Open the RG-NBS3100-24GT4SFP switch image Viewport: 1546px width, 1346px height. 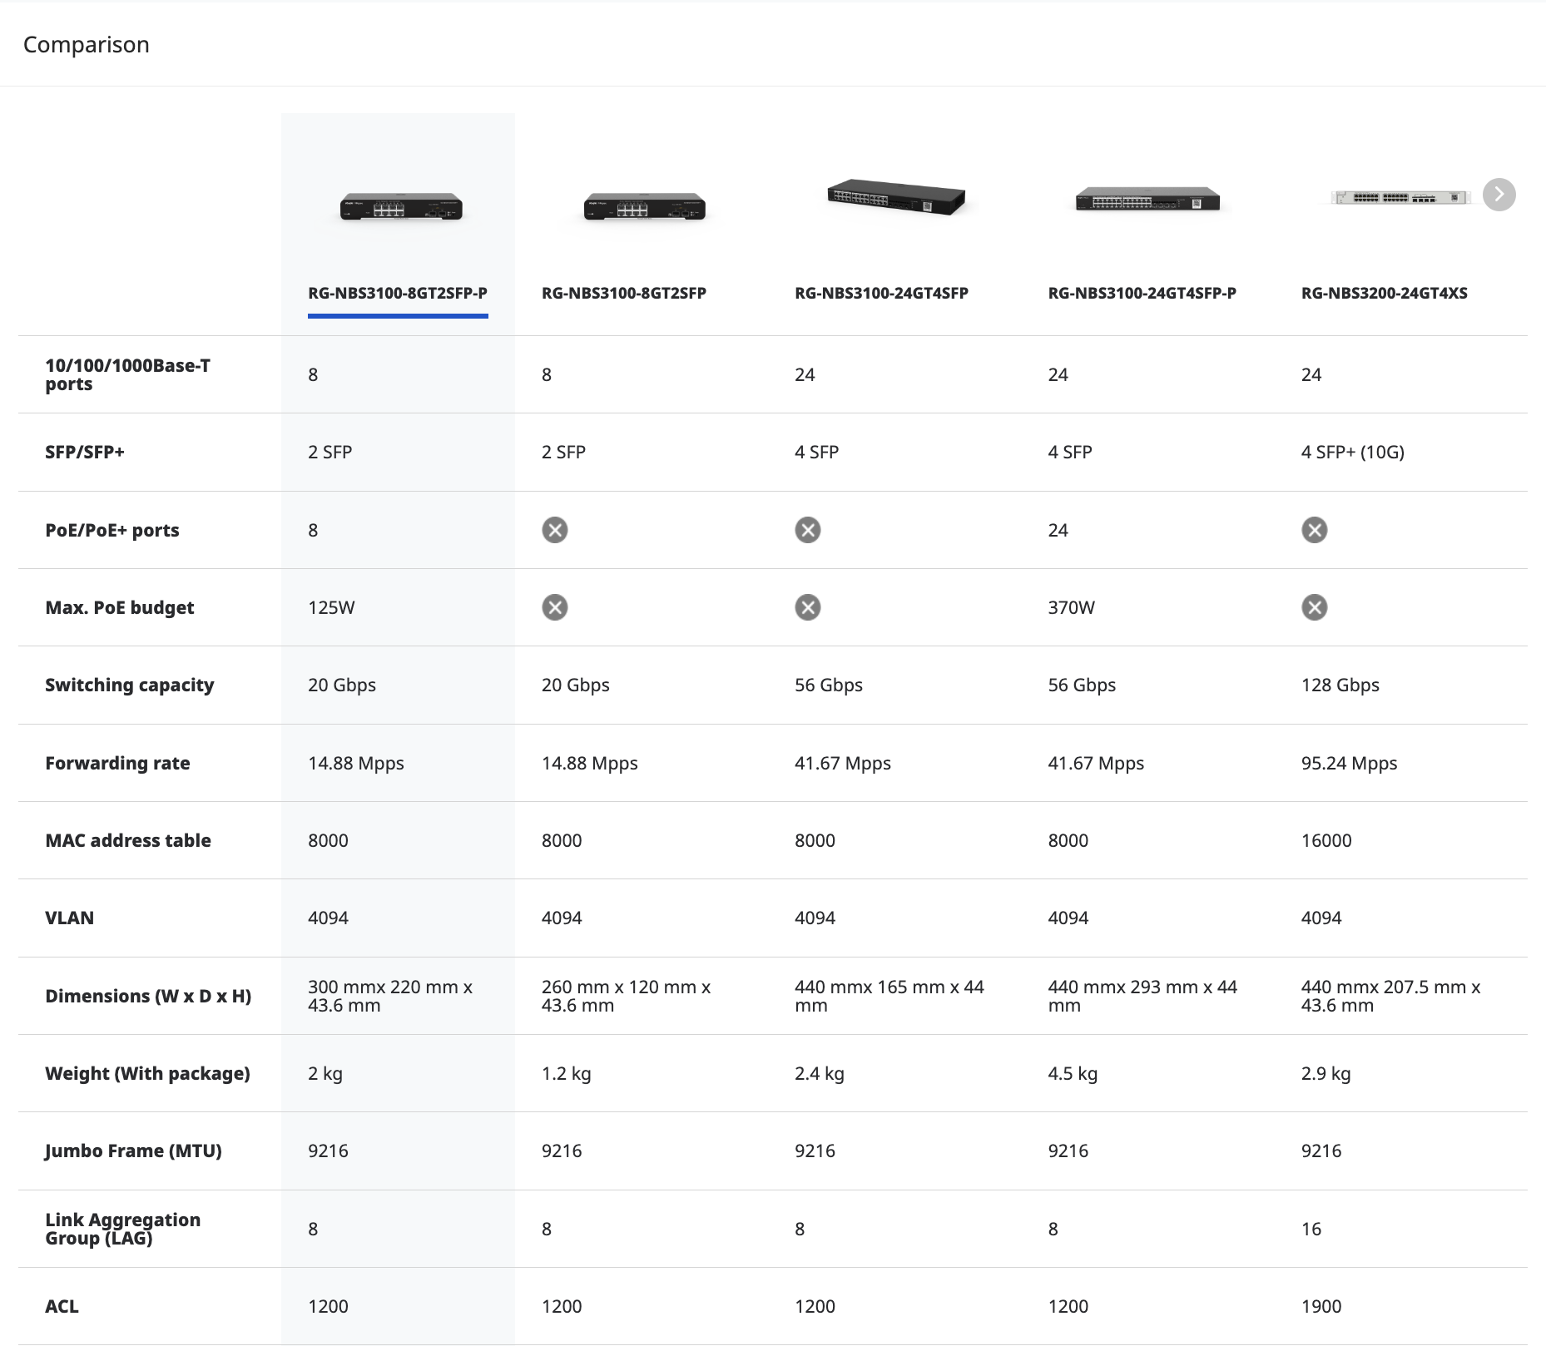pos(895,197)
